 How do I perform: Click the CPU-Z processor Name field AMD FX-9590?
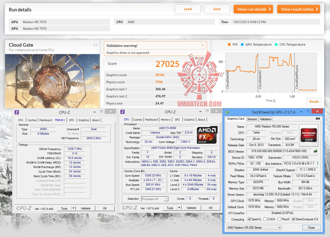coord(167,128)
